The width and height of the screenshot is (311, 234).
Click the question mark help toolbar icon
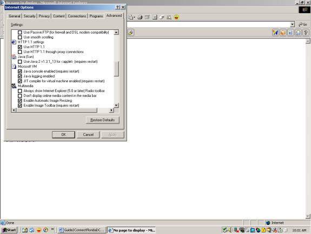point(306,32)
